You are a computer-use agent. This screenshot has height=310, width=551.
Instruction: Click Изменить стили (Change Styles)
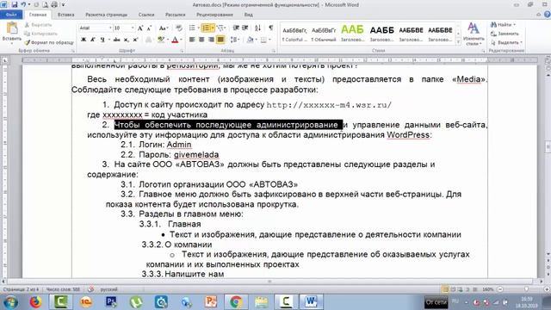click(474, 34)
